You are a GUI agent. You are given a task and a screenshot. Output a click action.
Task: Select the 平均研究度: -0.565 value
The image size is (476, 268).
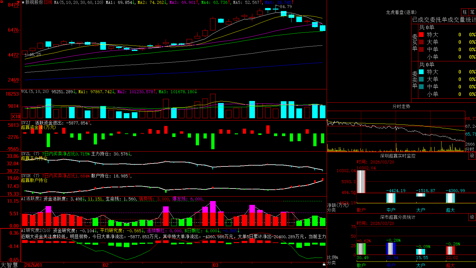click(x=121, y=230)
